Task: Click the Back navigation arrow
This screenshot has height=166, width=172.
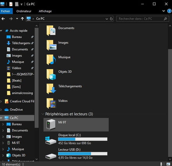Action: point(3,19)
